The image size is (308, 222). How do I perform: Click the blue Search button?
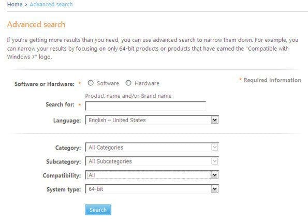coord(98,210)
